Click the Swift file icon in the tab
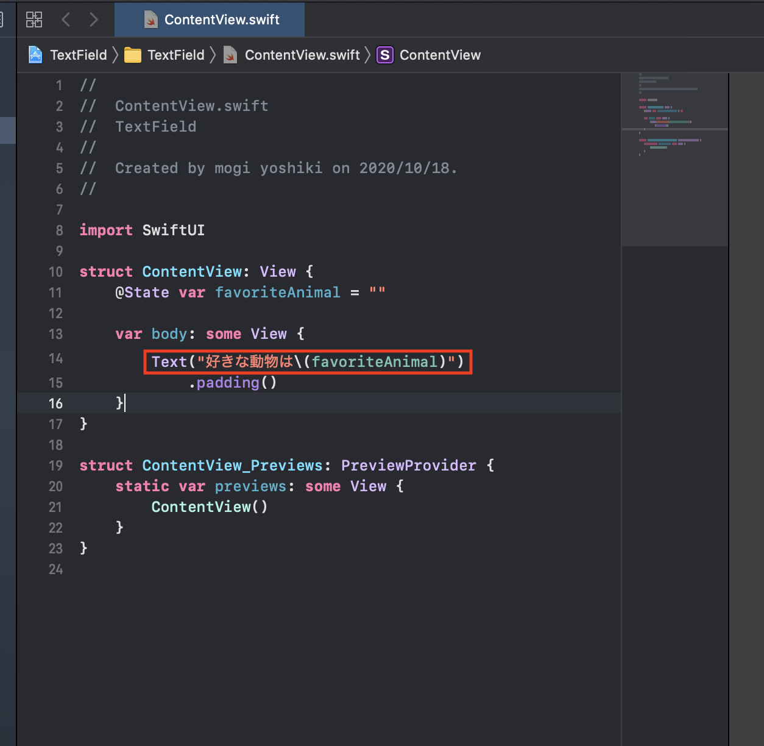The height and width of the screenshot is (746, 764). pos(151,20)
